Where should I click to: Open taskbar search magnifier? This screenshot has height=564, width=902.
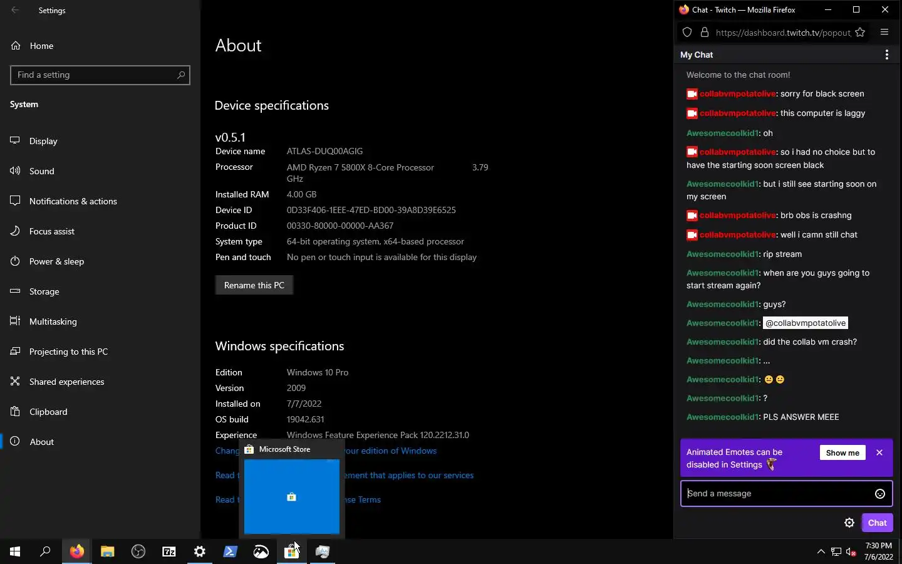click(x=45, y=551)
